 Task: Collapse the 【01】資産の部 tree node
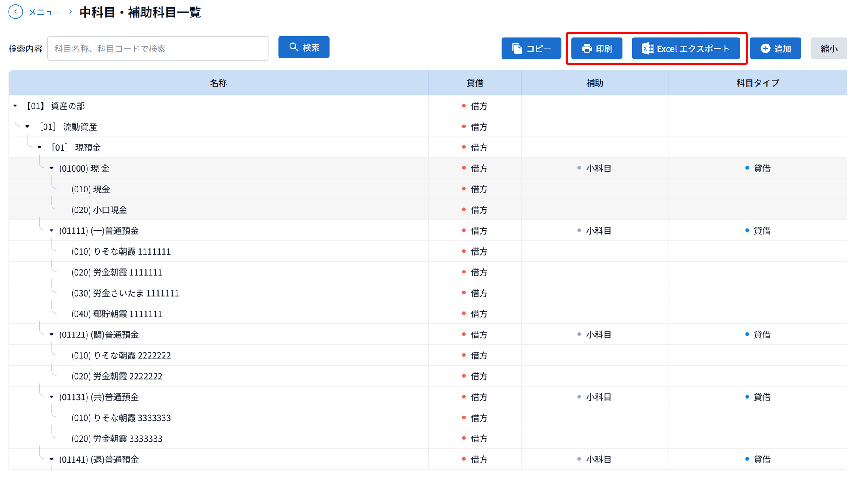15,106
